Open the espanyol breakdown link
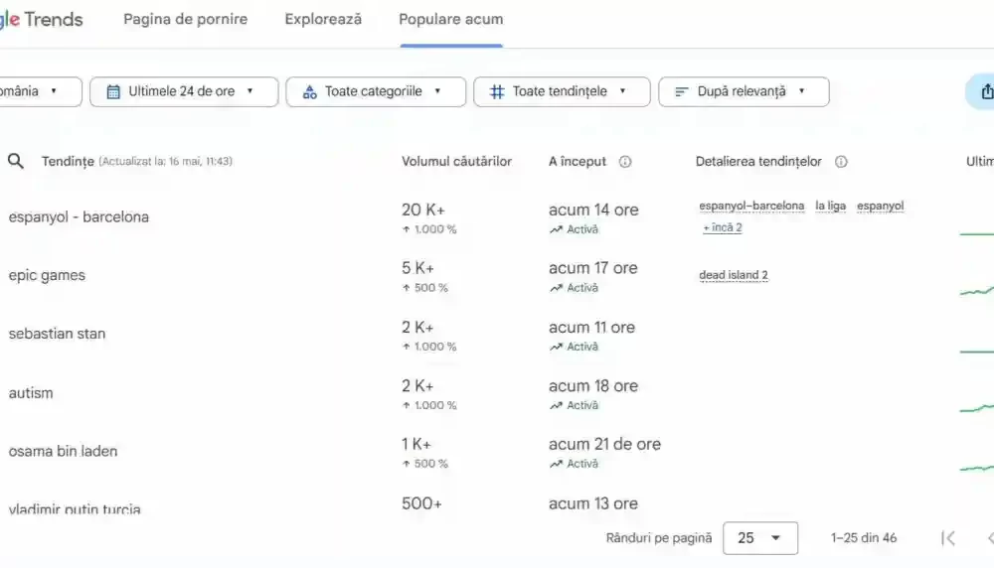 [x=880, y=206]
